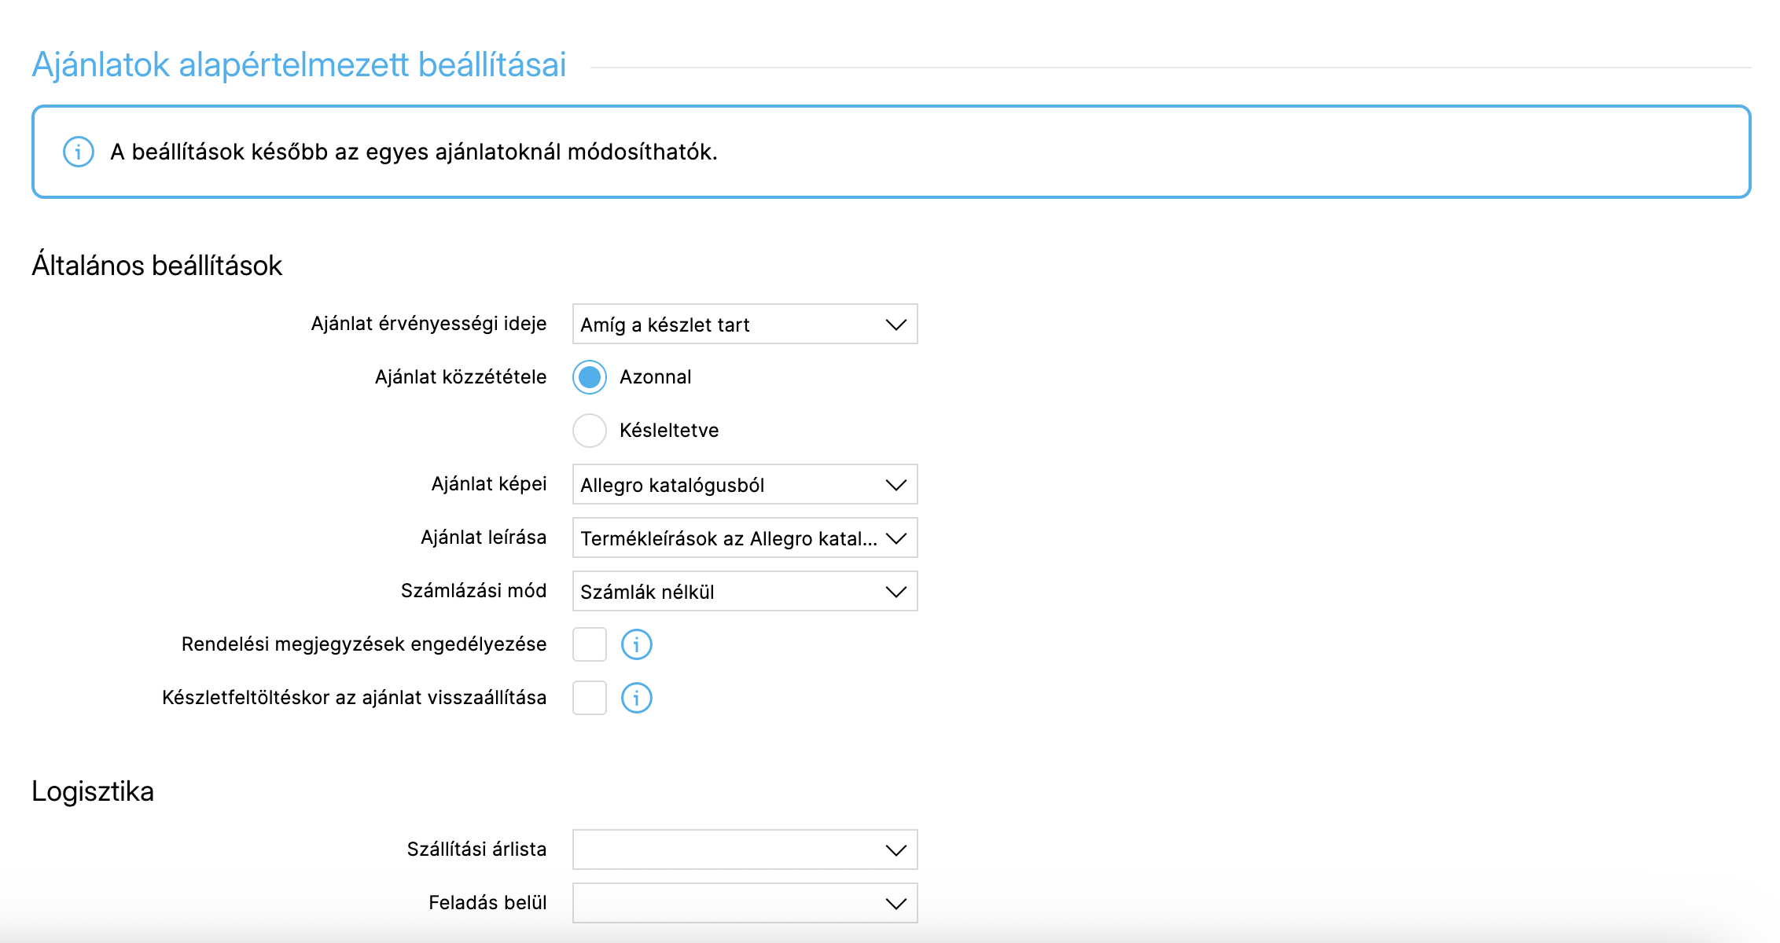Click chevron arrow of Amíg a készlet tart
1780x943 pixels.
(x=896, y=325)
